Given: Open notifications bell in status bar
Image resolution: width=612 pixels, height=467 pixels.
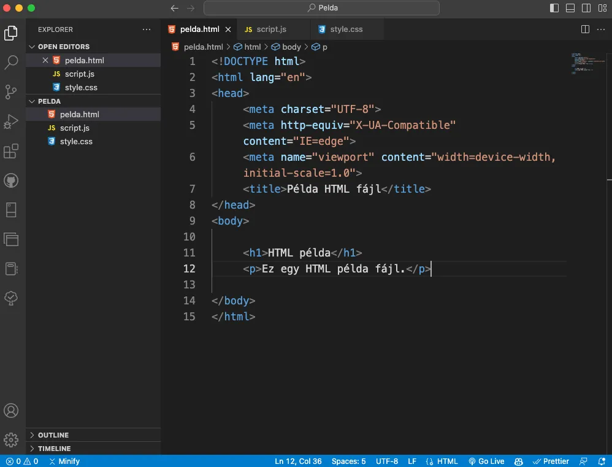Looking at the screenshot, I should click(x=602, y=461).
